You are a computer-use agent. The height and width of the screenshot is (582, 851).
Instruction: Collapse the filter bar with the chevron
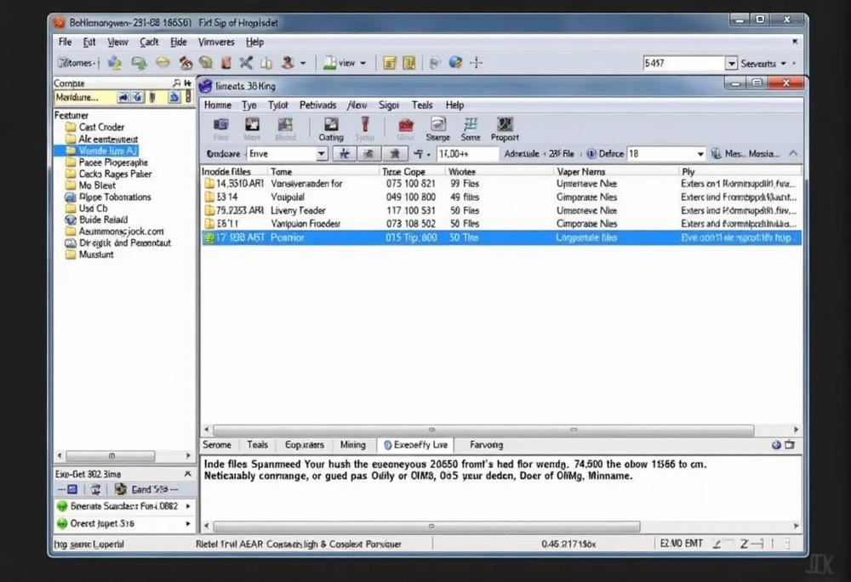(793, 153)
